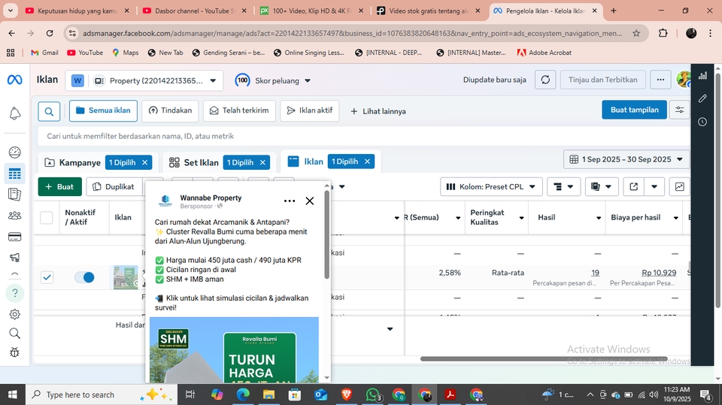Image resolution: width=722 pixels, height=405 pixels.
Task: Click the filter search input field
Action: coord(361,136)
